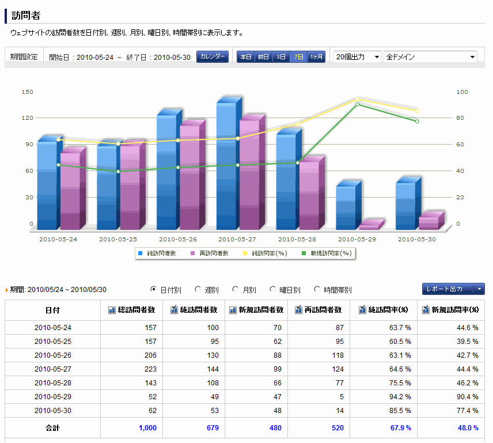Click chart icon beside 総訪問者数 column header
493x443 pixels.
click(x=112, y=310)
